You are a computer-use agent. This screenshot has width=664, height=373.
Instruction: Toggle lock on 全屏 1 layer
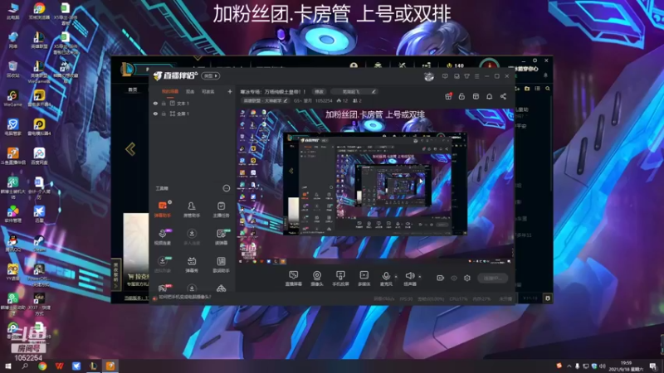(164, 114)
